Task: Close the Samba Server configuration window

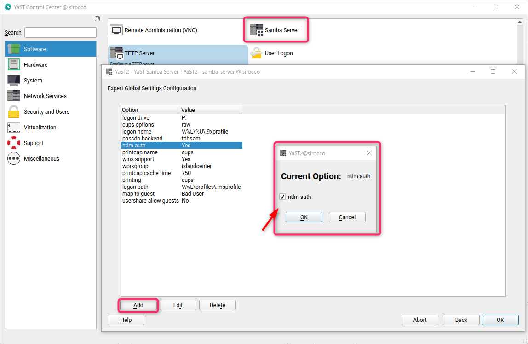Action: pos(514,71)
